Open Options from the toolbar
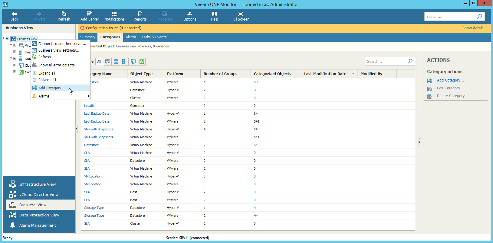This screenshot has height=243, width=493. [190, 16]
